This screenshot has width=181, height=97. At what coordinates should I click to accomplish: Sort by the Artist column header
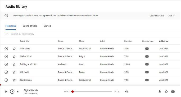point(102,41)
